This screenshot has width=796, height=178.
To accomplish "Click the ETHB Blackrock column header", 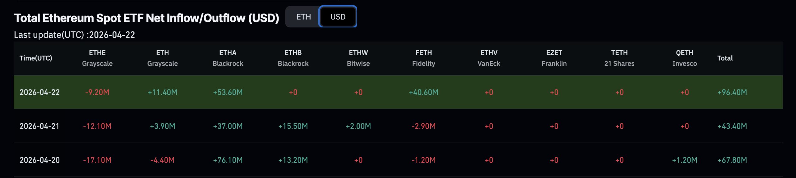I will click(x=293, y=58).
